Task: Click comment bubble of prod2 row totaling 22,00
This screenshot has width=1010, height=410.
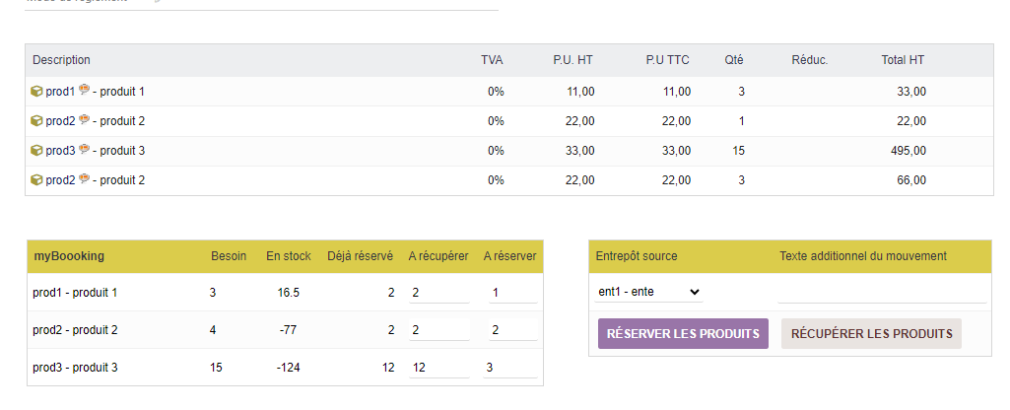Action: 84,120
